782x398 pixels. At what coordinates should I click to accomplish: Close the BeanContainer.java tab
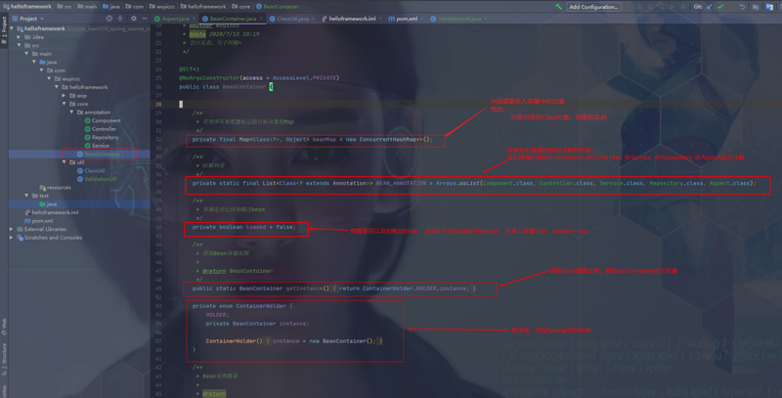point(261,19)
